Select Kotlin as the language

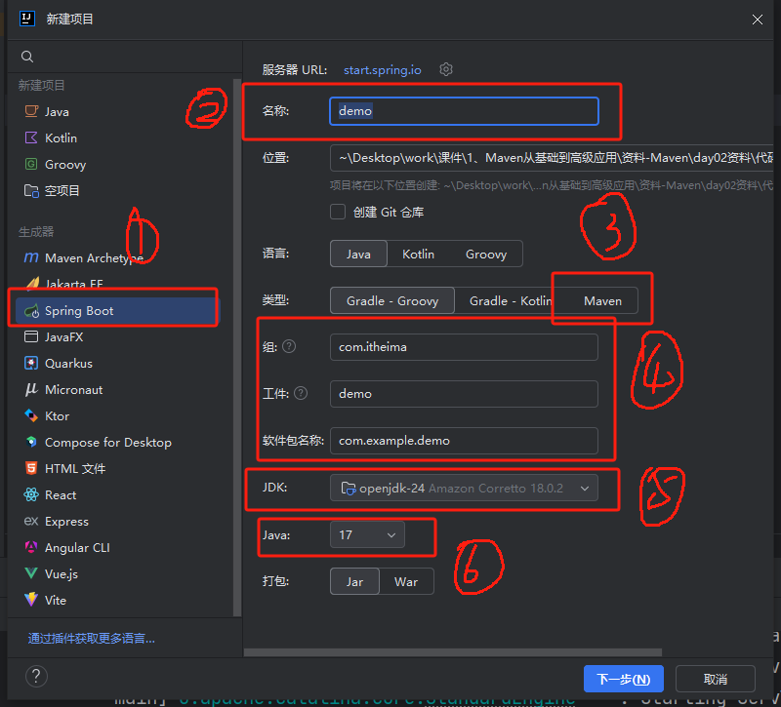pos(419,255)
